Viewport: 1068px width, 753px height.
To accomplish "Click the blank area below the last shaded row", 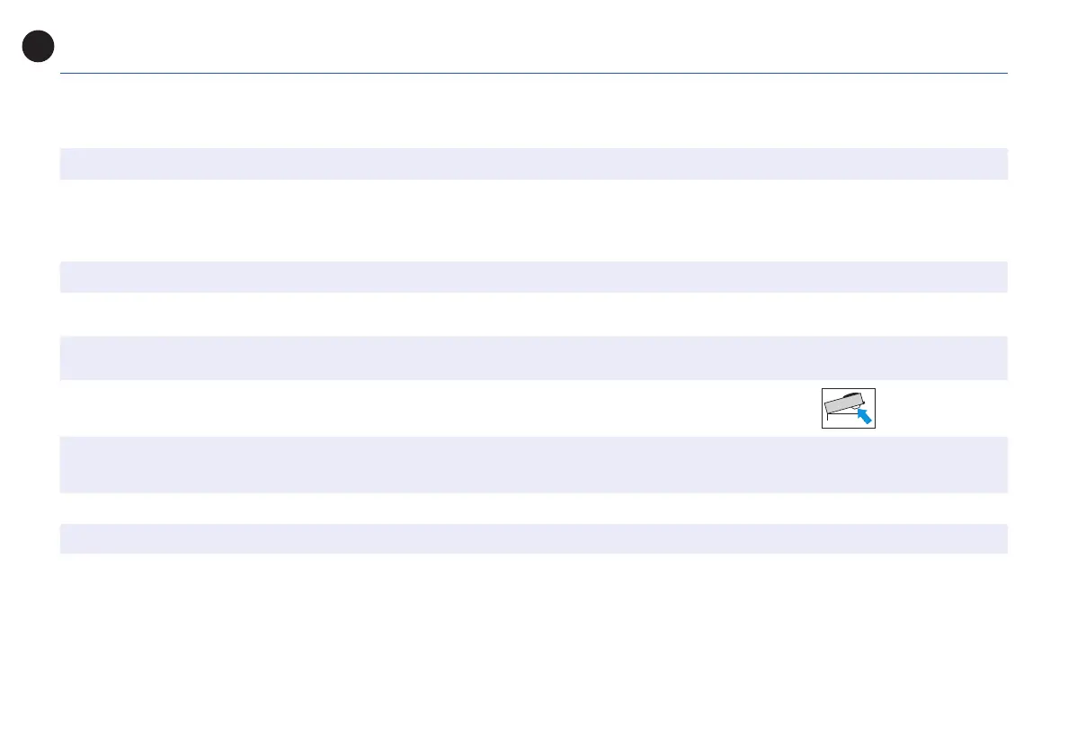I will pyautogui.click(x=533, y=647).
